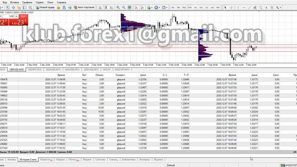
Task: Switch to the XAUUSD,M15 chart tab
Action: 72,70
